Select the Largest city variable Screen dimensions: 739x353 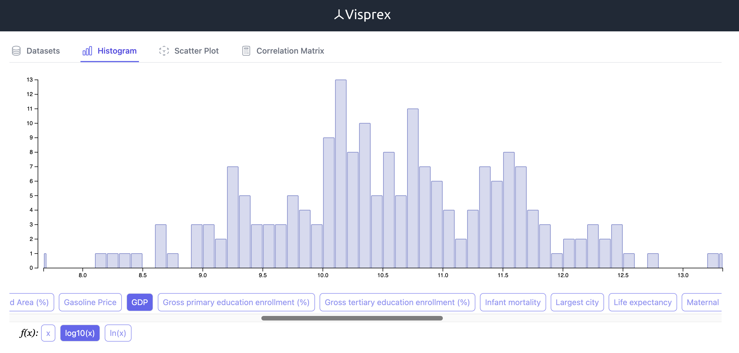pyautogui.click(x=577, y=302)
